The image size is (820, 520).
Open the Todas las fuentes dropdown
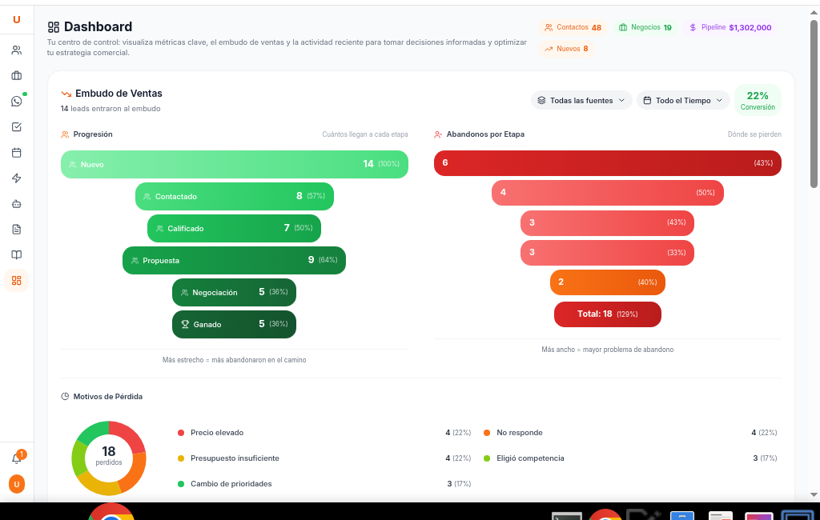(581, 100)
